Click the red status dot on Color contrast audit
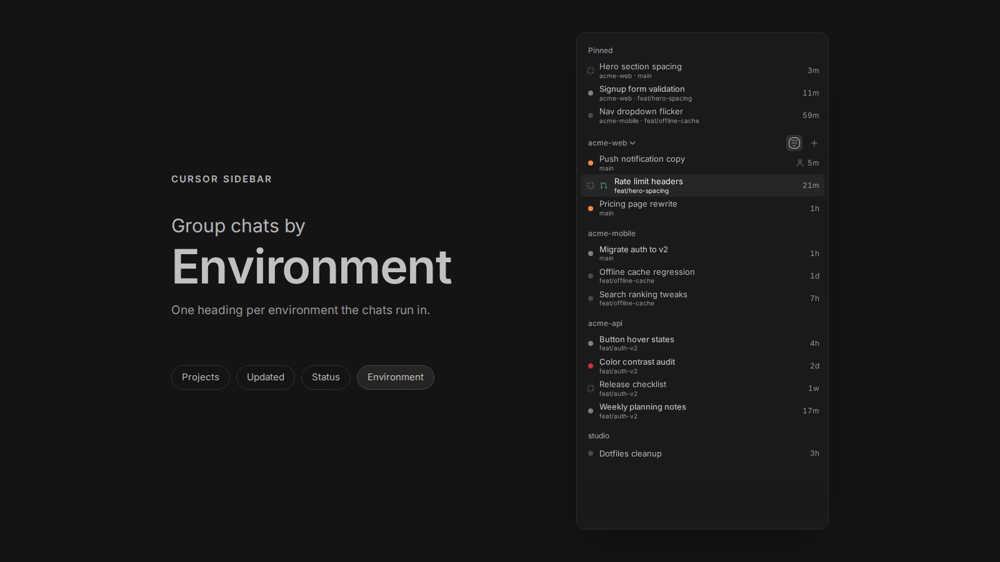The width and height of the screenshot is (1000, 562). (x=591, y=366)
